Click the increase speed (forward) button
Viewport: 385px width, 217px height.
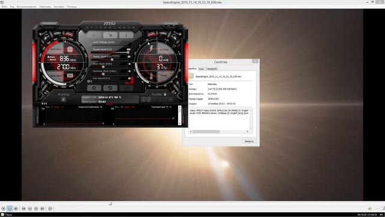click(x=36, y=209)
